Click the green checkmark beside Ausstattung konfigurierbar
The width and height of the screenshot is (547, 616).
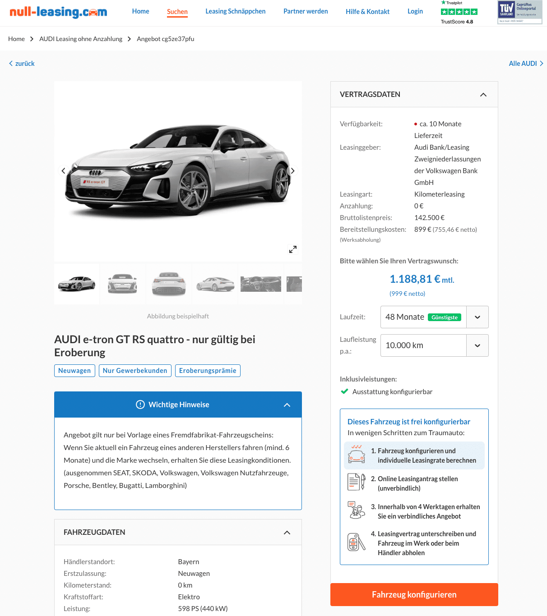click(x=345, y=391)
